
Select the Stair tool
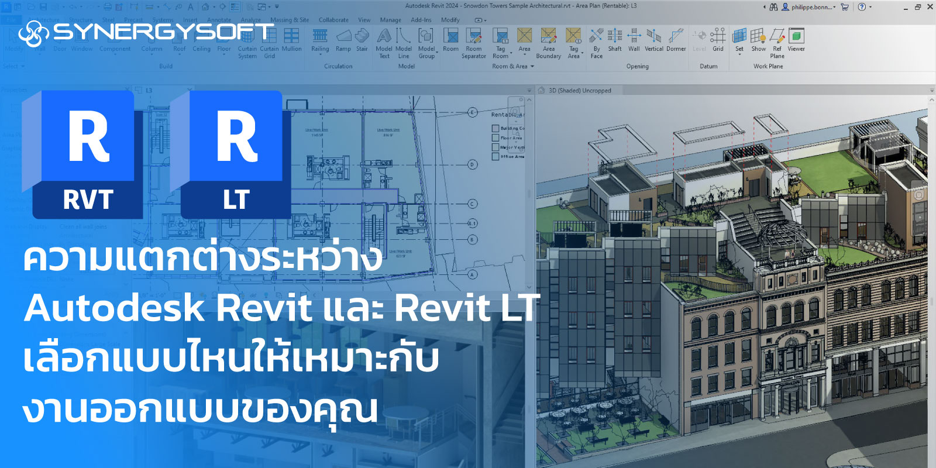362,40
